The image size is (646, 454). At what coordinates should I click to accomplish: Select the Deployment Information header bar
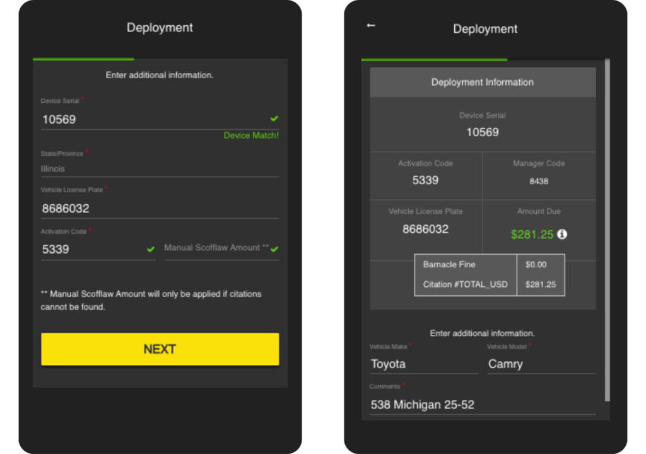click(482, 82)
